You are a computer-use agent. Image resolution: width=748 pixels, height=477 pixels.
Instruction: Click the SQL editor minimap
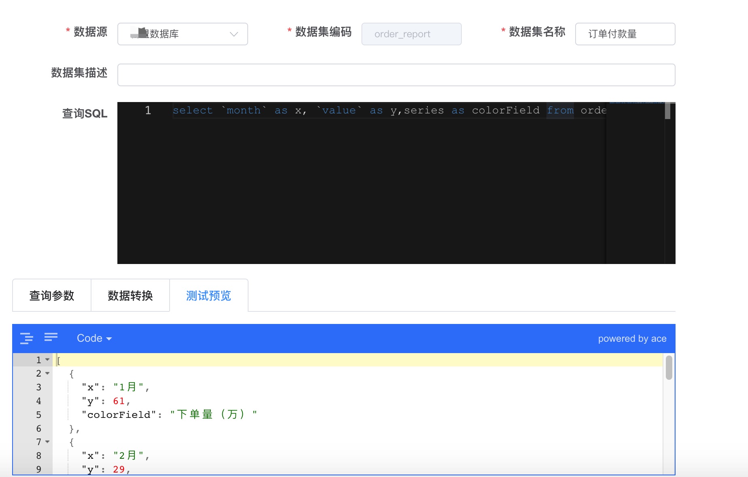coord(635,182)
